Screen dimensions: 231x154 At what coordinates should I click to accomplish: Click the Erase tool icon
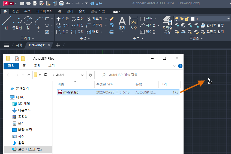(x=111, y=19)
